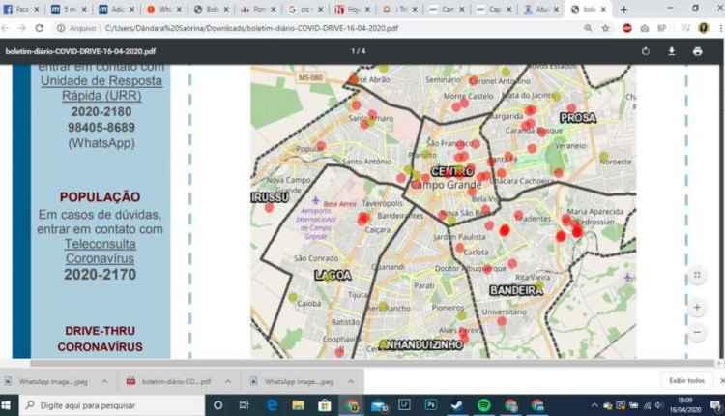This screenshot has height=416, width=725.
Task: Click the taskbar search box
Action: tap(112, 405)
